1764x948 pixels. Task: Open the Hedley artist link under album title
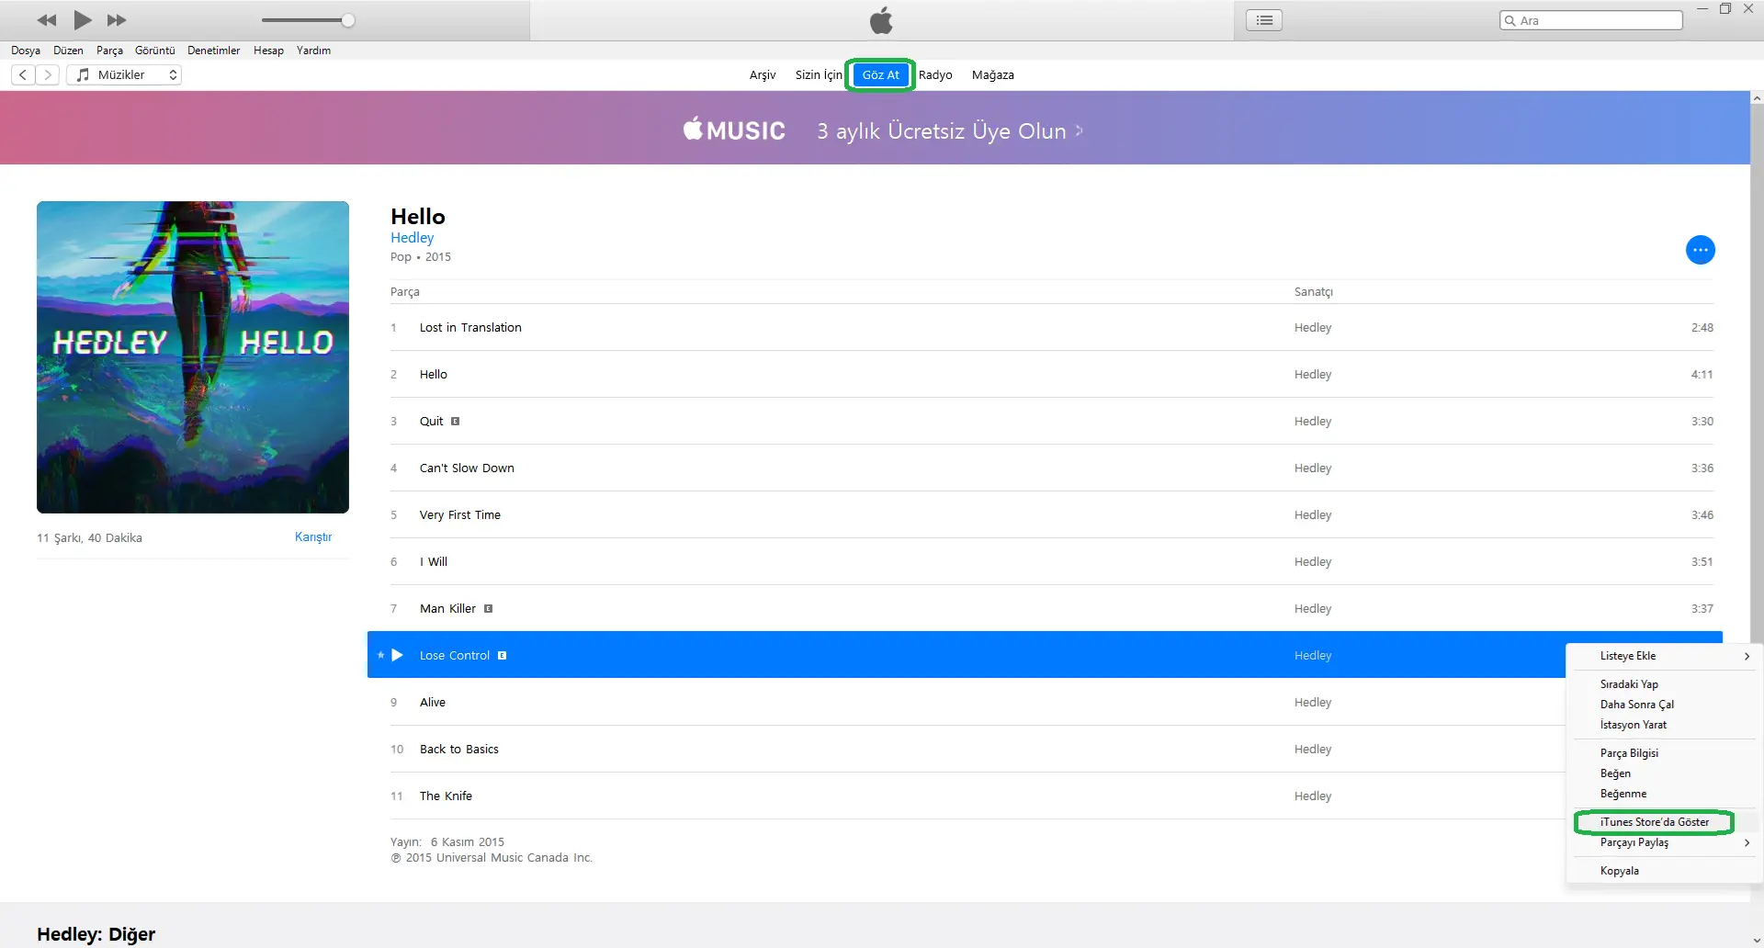pos(412,238)
